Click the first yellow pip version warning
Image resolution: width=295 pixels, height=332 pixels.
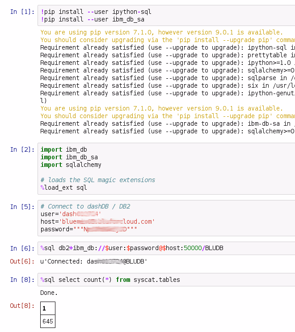[x=161, y=32]
